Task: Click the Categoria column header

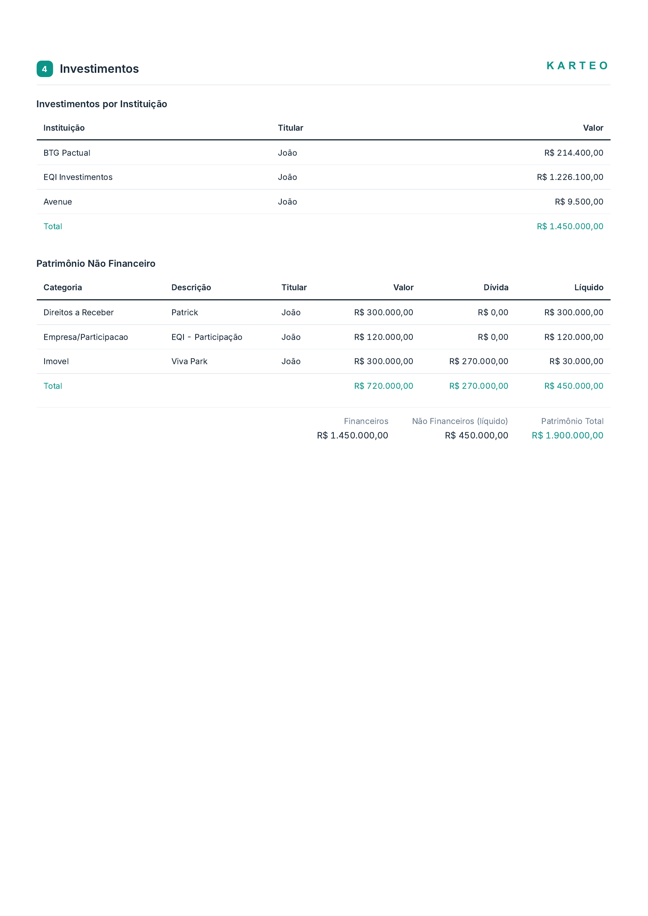Action: [63, 287]
